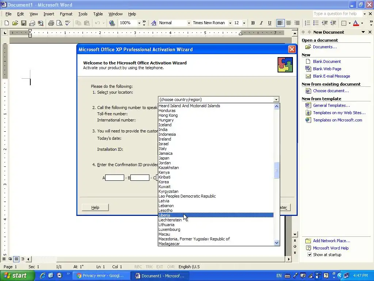
Task: Click the Font Color red A swatch
Action: tap(356, 23)
